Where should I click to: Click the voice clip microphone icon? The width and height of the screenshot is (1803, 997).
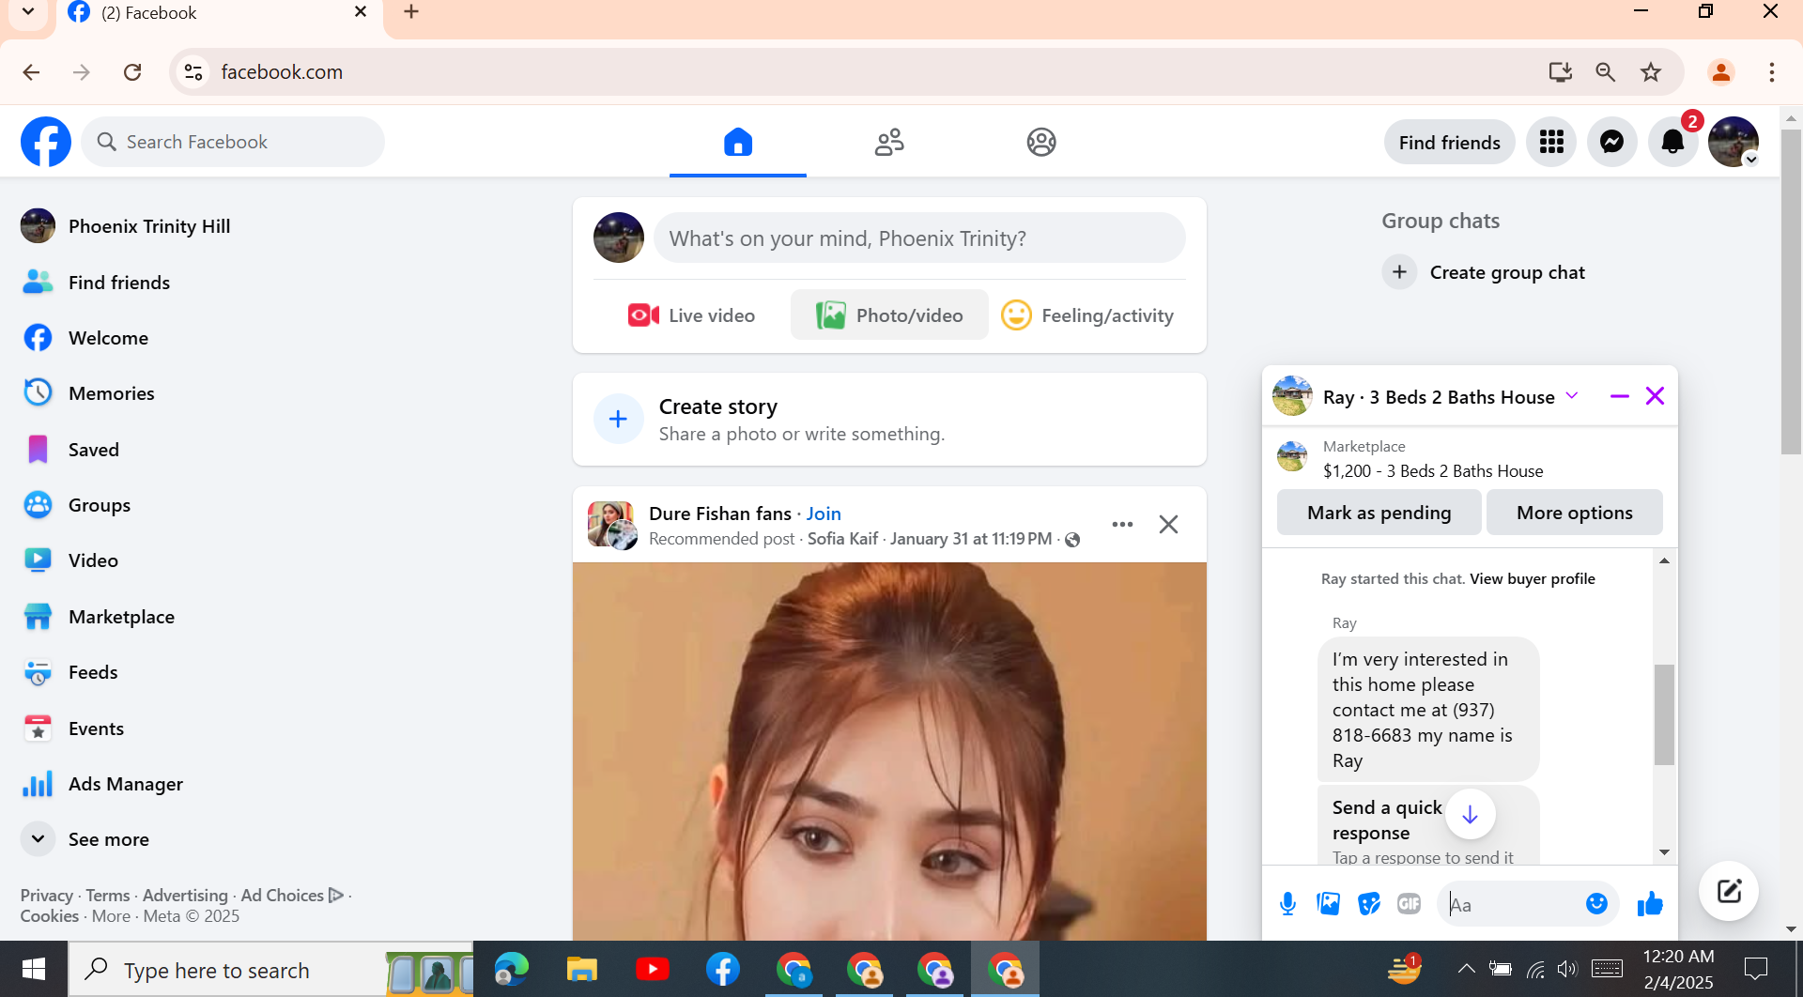click(1287, 904)
